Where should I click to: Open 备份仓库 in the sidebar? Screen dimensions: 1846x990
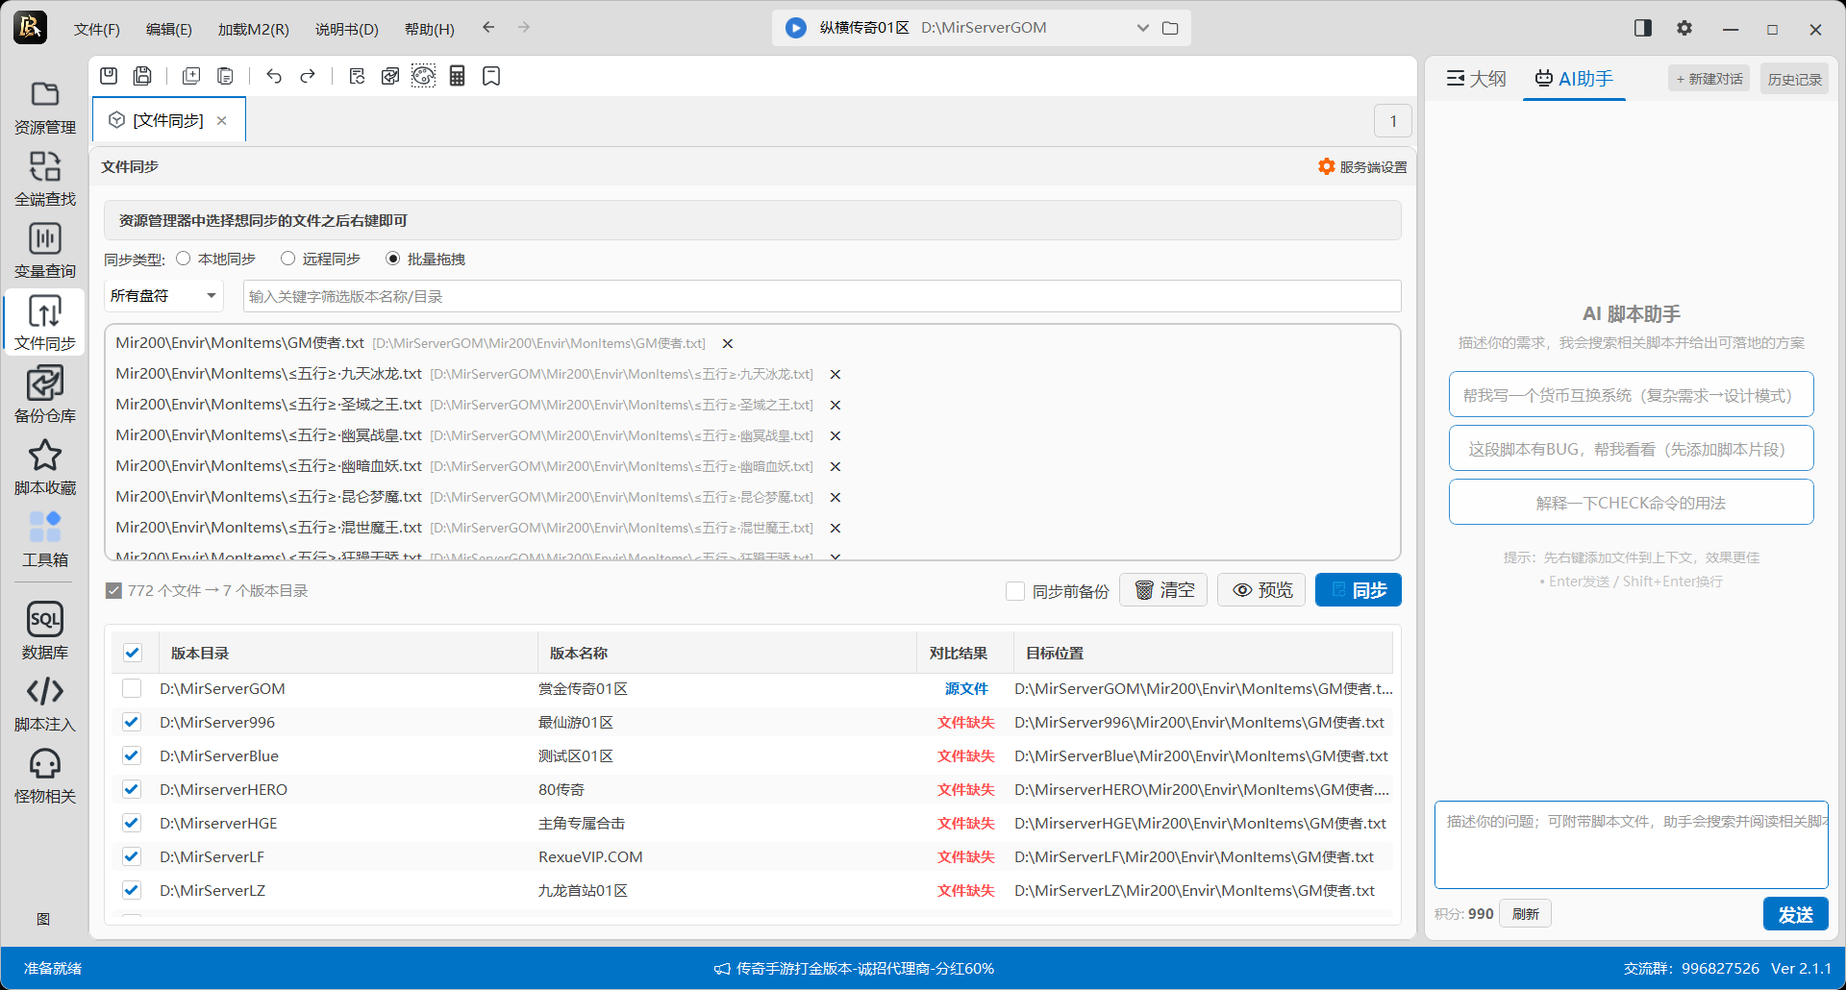click(x=45, y=395)
